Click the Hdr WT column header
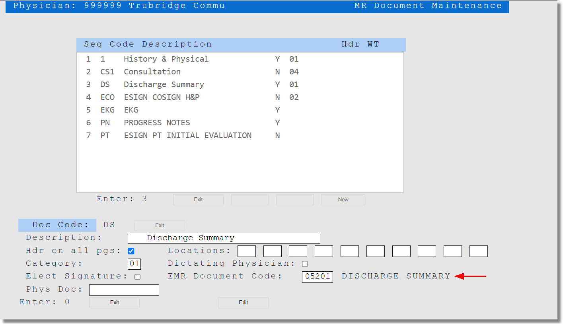Screen dimensions: 563x325 tap(360, 44)
